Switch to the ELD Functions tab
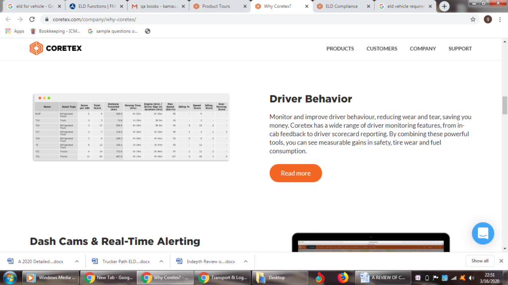 coord(96,6)
